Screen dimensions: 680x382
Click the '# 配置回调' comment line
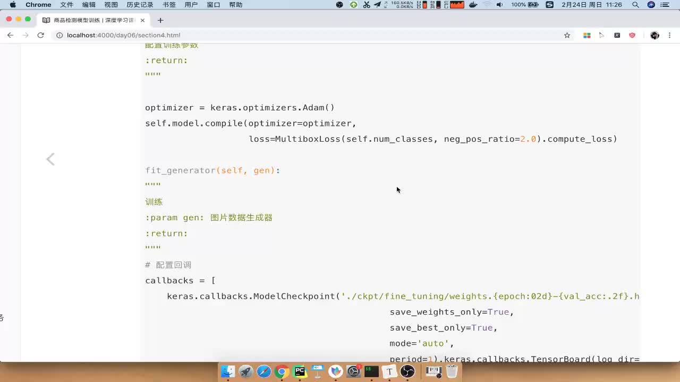168,265
